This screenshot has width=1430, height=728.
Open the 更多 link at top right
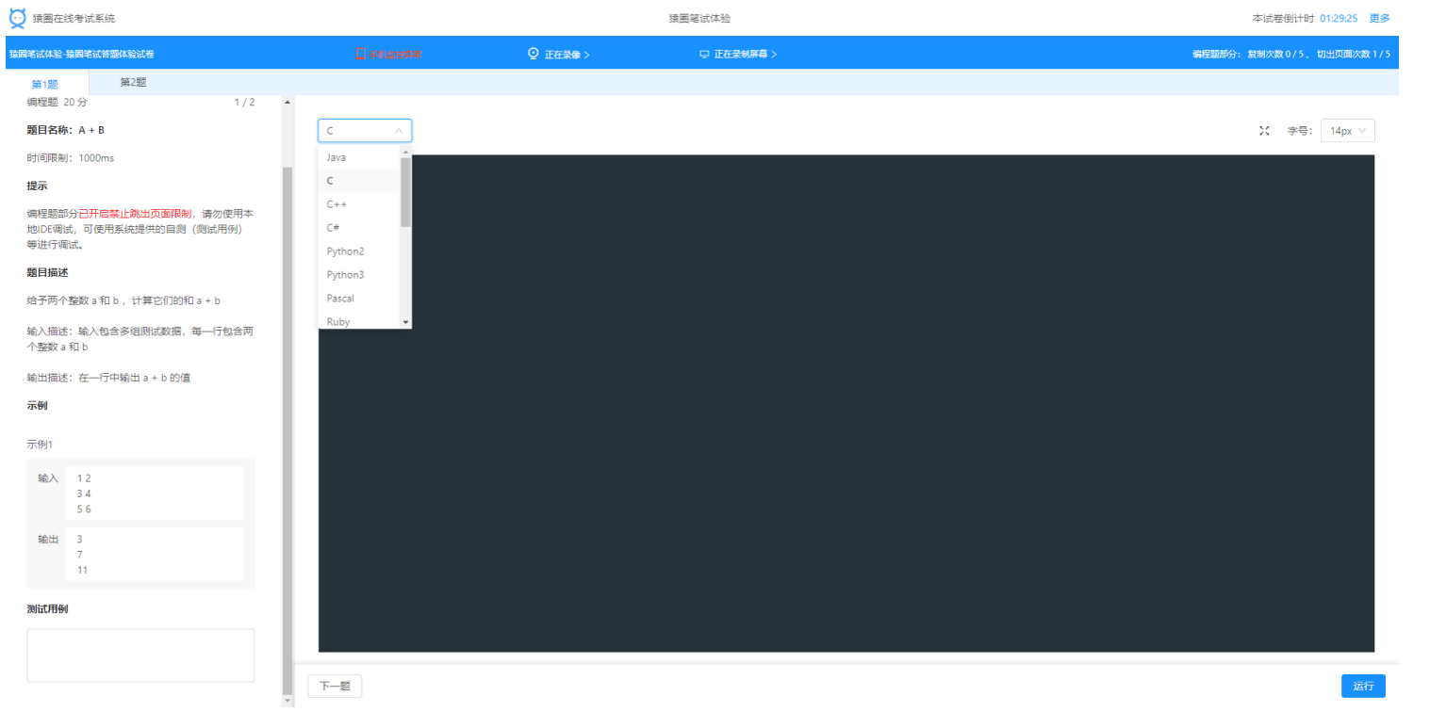pos(1379,18)
